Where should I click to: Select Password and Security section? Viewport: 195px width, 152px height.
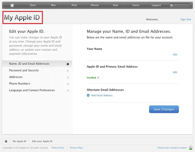[x=37, y=71]
